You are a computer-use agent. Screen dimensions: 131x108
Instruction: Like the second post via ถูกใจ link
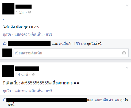[x=7, y=91]
